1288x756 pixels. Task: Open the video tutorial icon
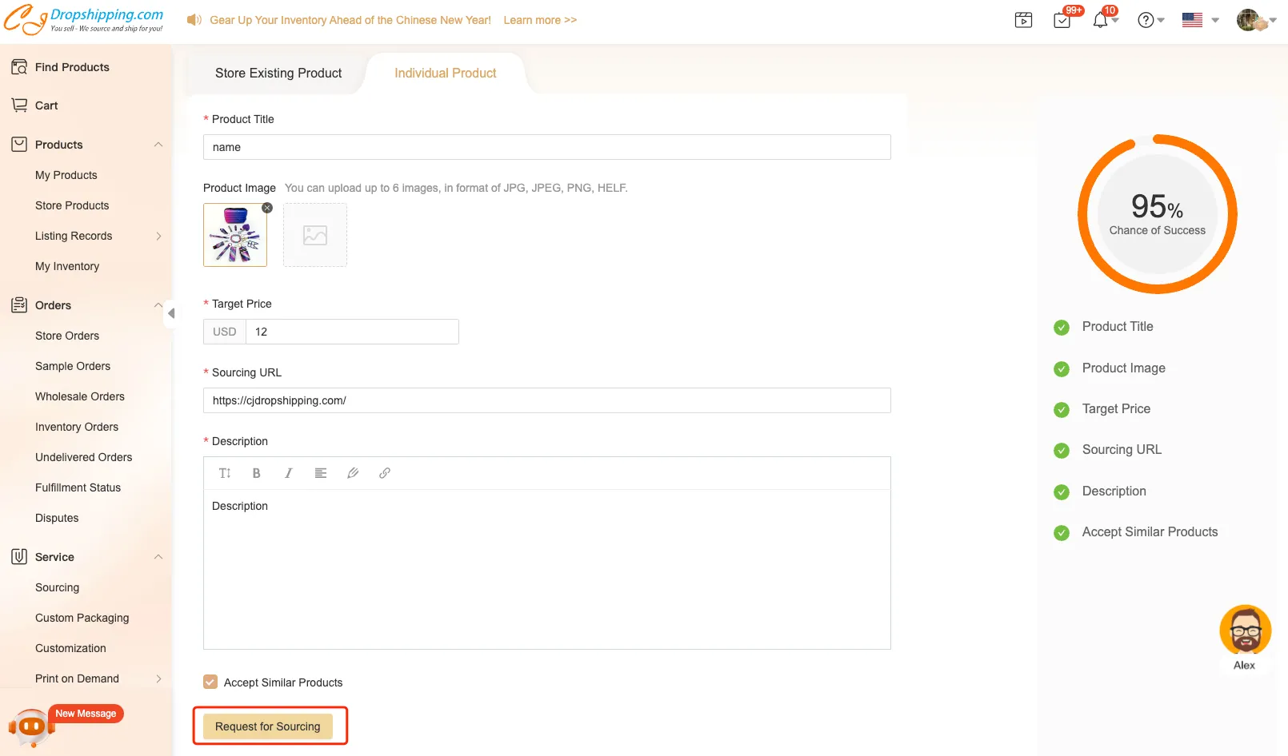[x=1023, y=21]
